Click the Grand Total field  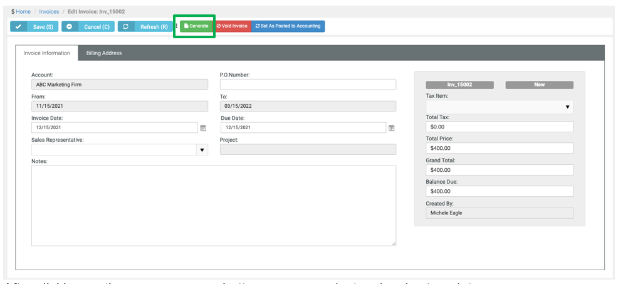pyautogui.click(x=499, y=170)
